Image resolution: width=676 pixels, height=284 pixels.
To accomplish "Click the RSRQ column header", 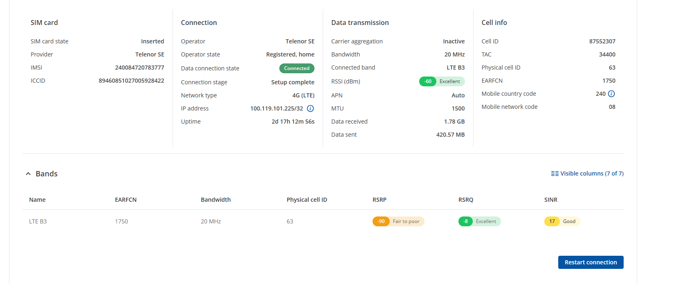I will [x=465, y=200].
